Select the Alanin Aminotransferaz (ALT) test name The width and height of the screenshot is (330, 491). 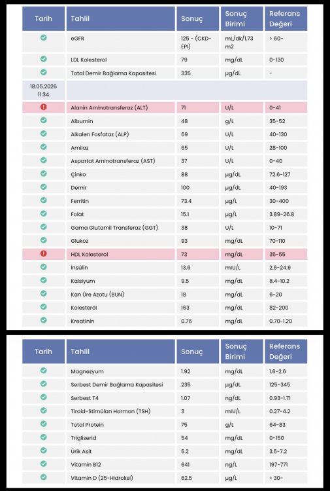[x=105, y=108]
